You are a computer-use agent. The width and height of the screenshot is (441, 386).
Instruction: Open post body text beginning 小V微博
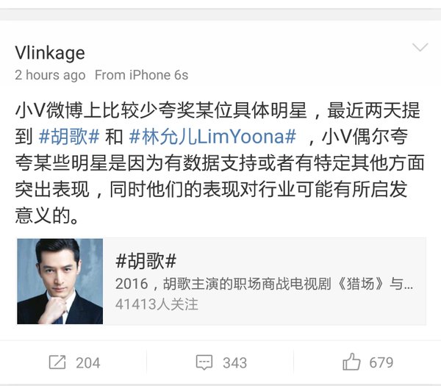219,163
